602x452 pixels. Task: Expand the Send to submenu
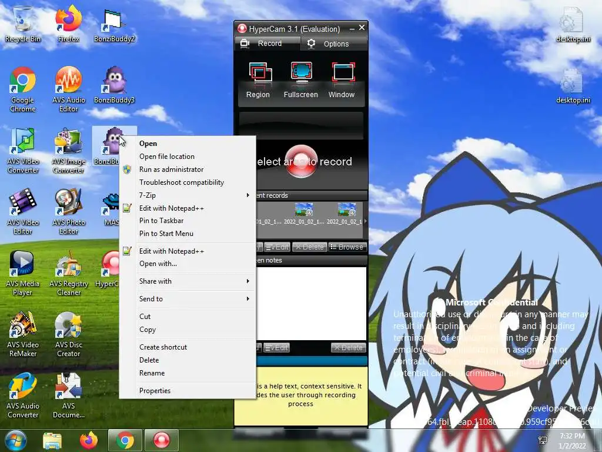tap(188, 298)
